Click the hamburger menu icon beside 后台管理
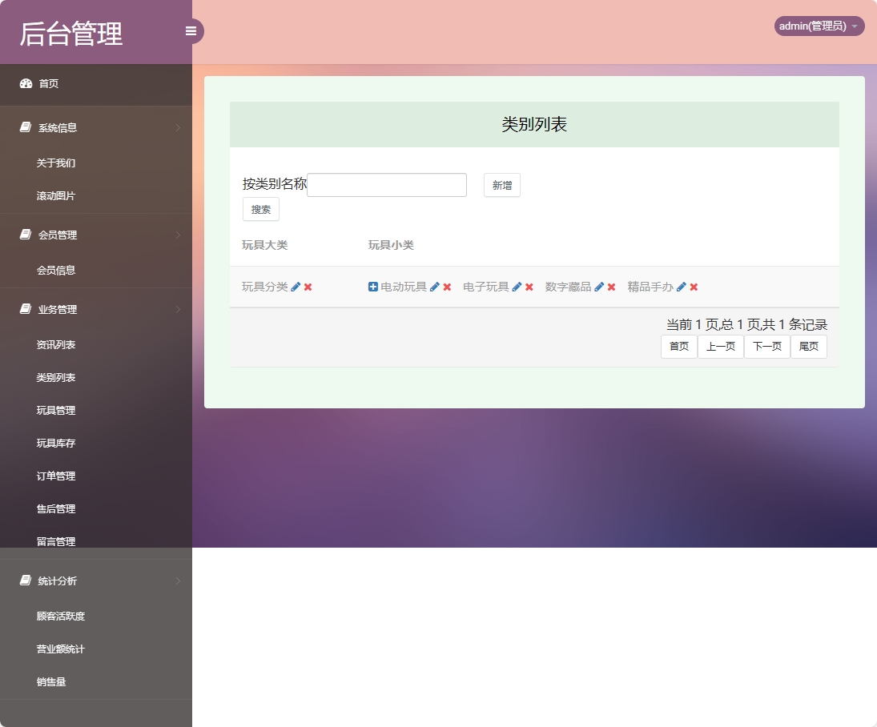The width and height of the screenshot is (877, 727). coord(191,30)
